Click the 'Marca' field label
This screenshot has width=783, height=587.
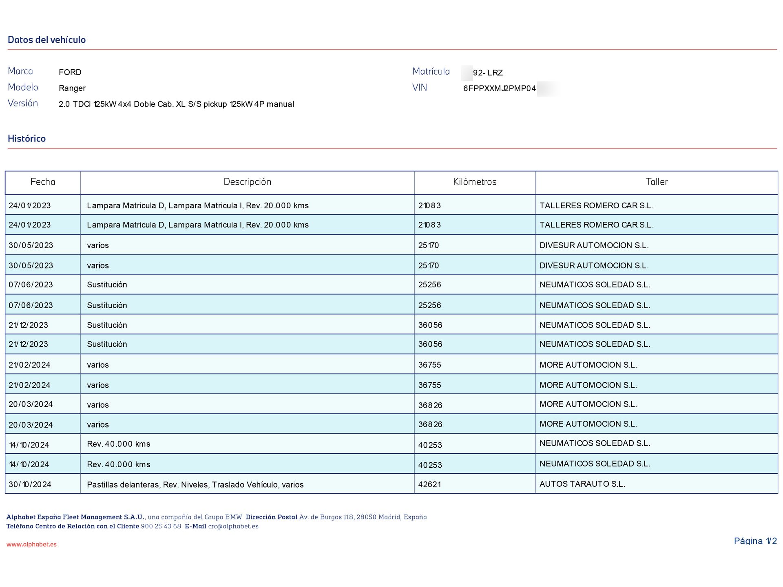coord(20,71)
